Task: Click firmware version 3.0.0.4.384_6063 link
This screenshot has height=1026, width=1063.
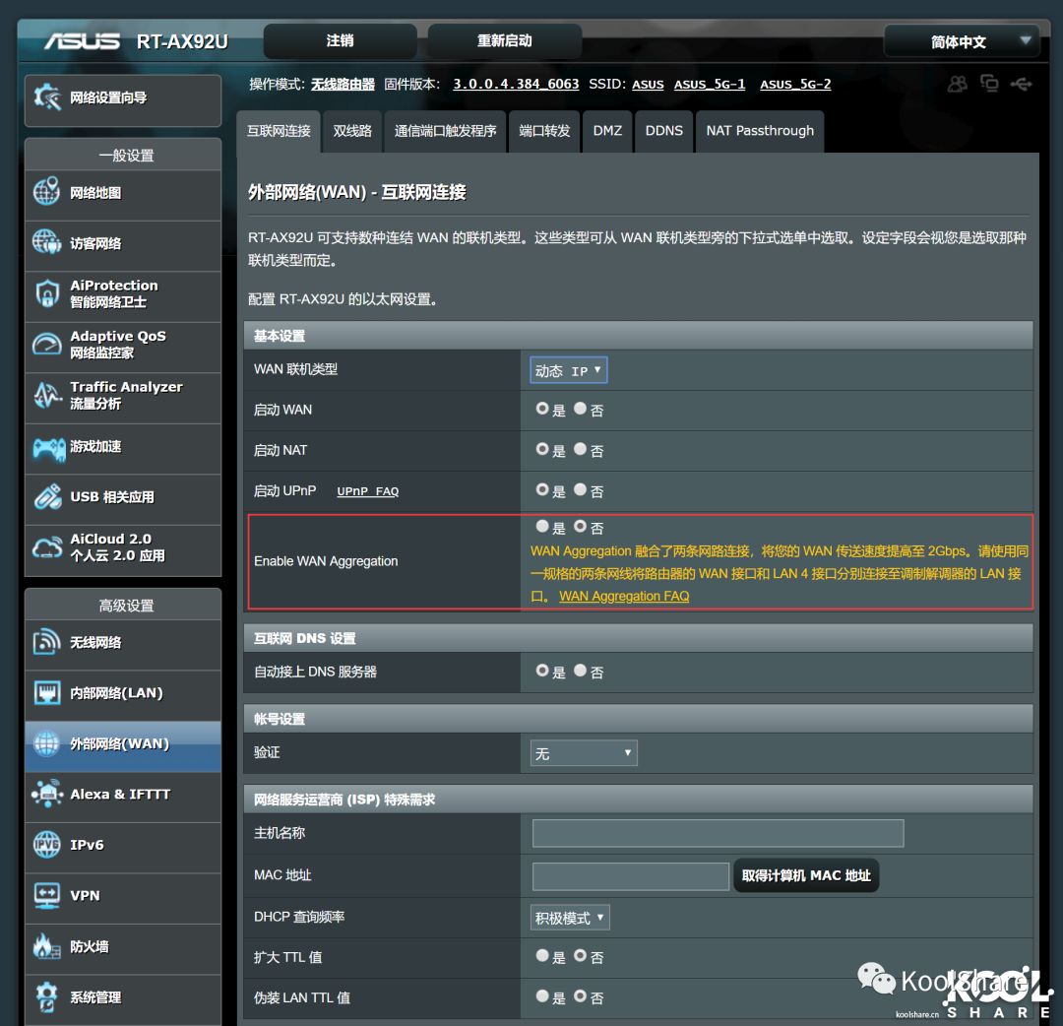Action: pyautogui.click(x=516, y=84)
